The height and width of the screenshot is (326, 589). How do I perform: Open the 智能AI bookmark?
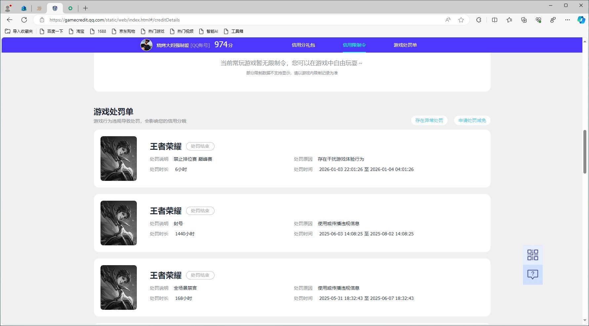tap(209, 31)
